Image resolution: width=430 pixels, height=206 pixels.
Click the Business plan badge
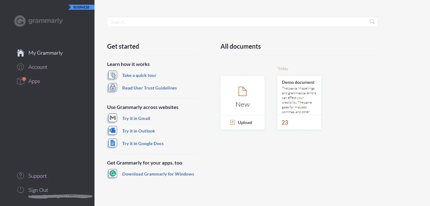click(x=81, y=7)
